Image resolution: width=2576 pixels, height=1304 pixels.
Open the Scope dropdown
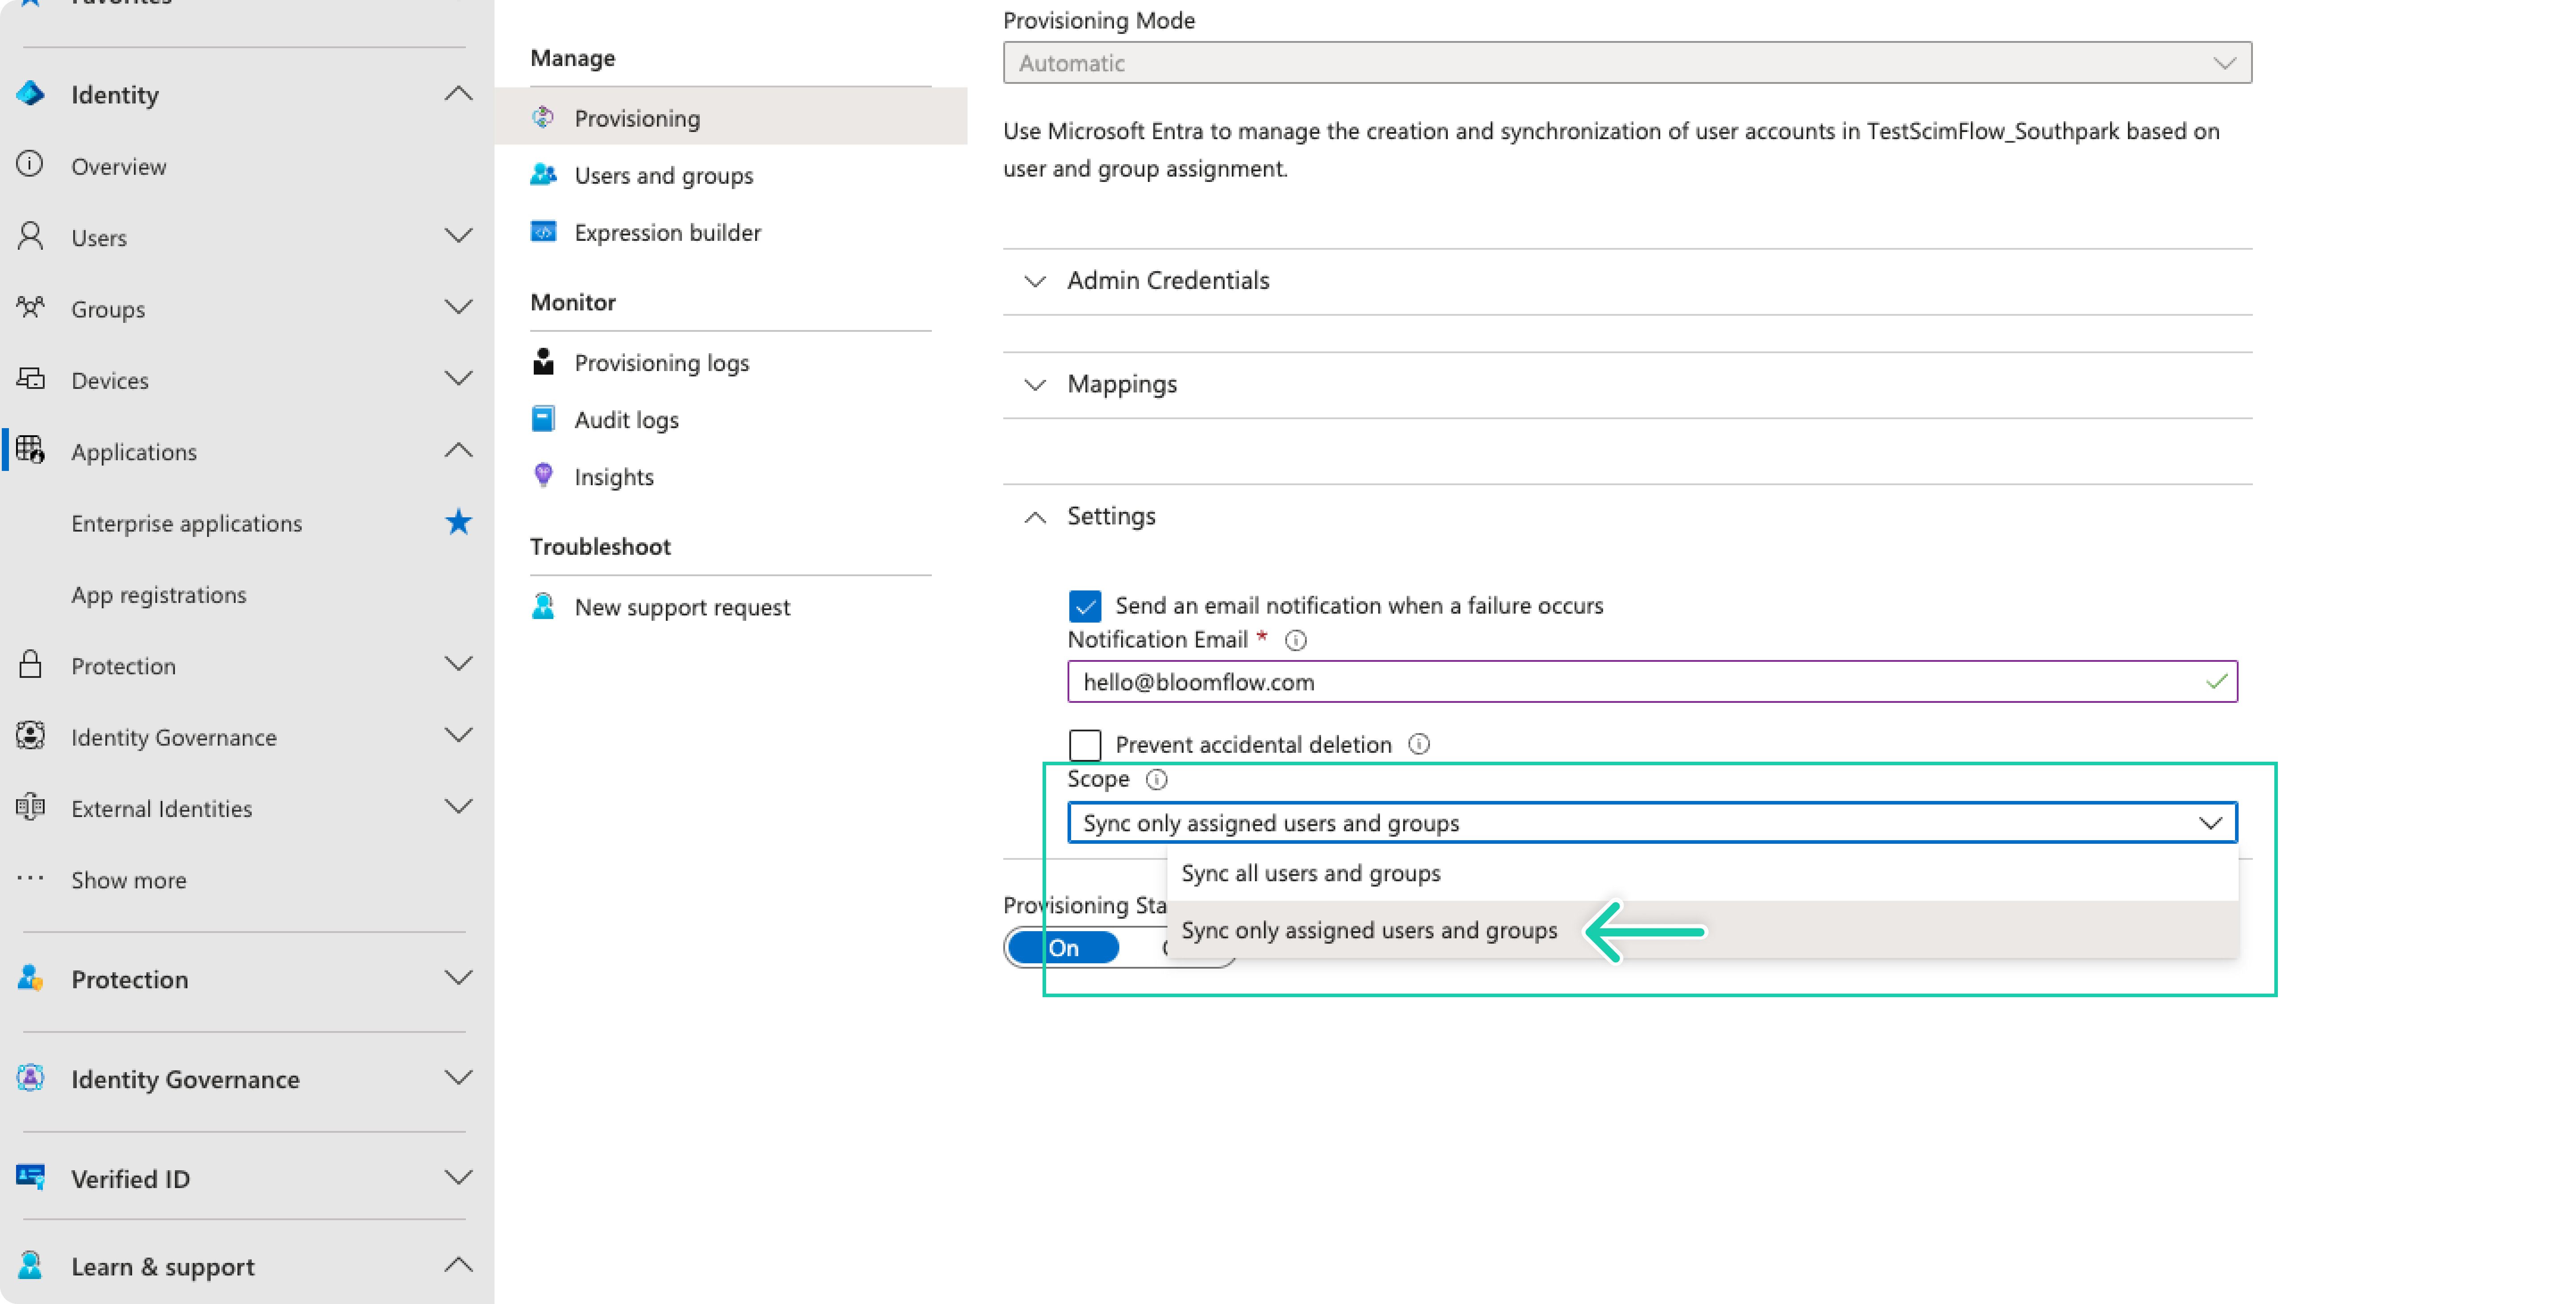tap(1652, 822)
